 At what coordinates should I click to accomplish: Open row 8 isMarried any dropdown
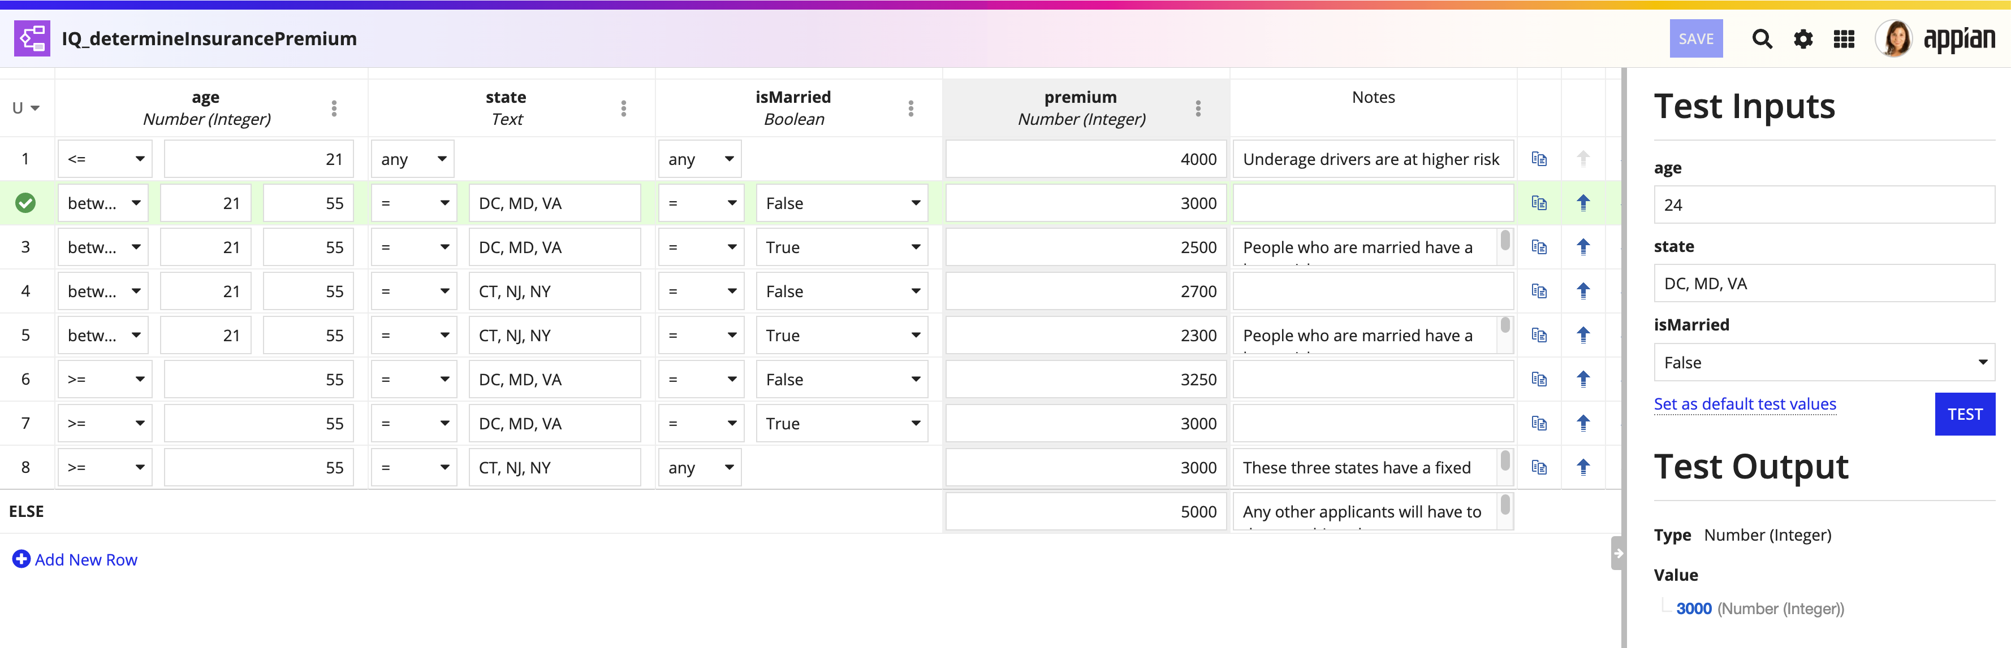[700, 468]
